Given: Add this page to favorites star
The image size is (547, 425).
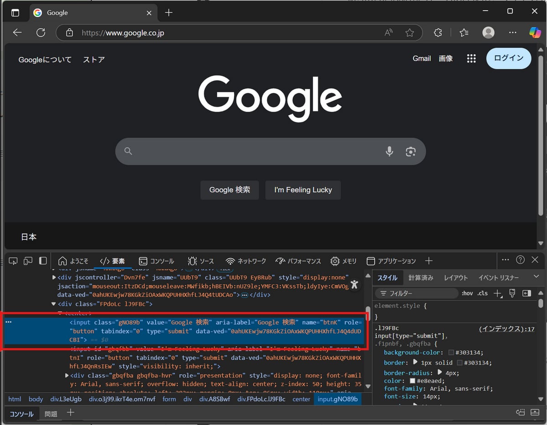Looking at the screenshot, I should point(410,33).
